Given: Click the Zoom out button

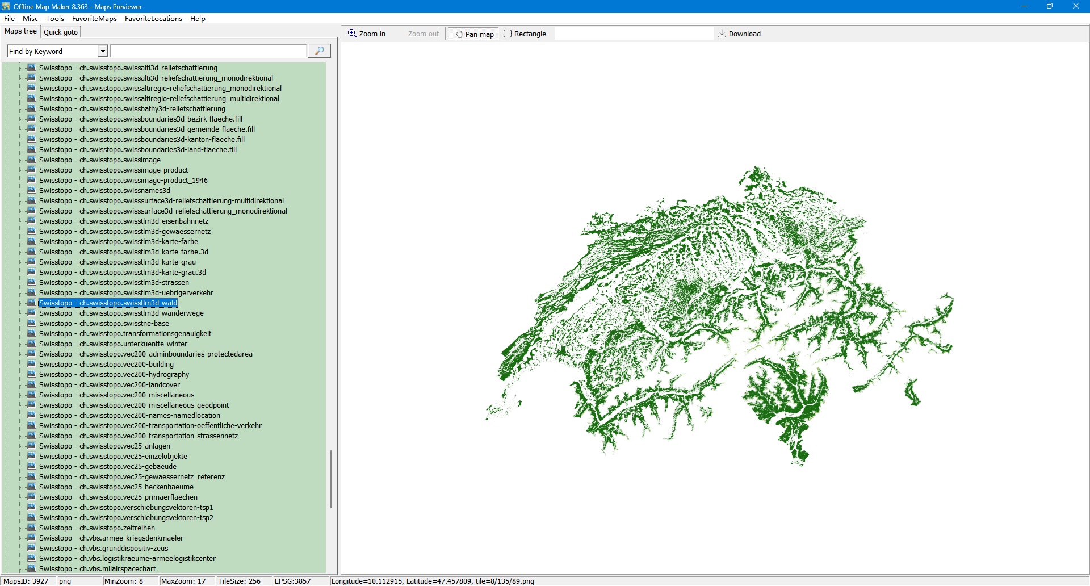Looking at the screenshot, I should (423, 34).
